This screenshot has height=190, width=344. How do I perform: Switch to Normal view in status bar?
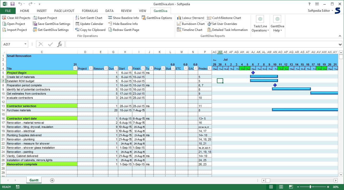pos(271,187)
